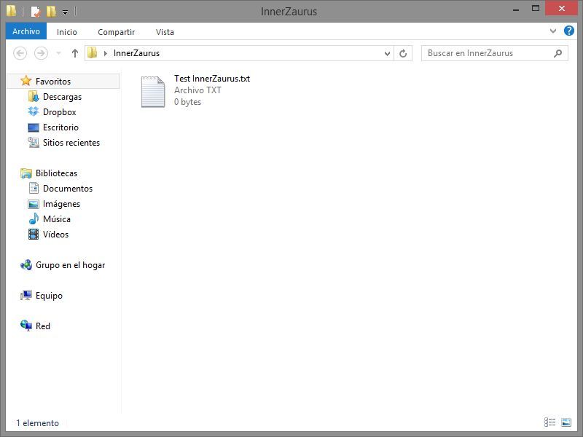
Task: Click the search magnifier icon
Action: click(x=557, y=53)
